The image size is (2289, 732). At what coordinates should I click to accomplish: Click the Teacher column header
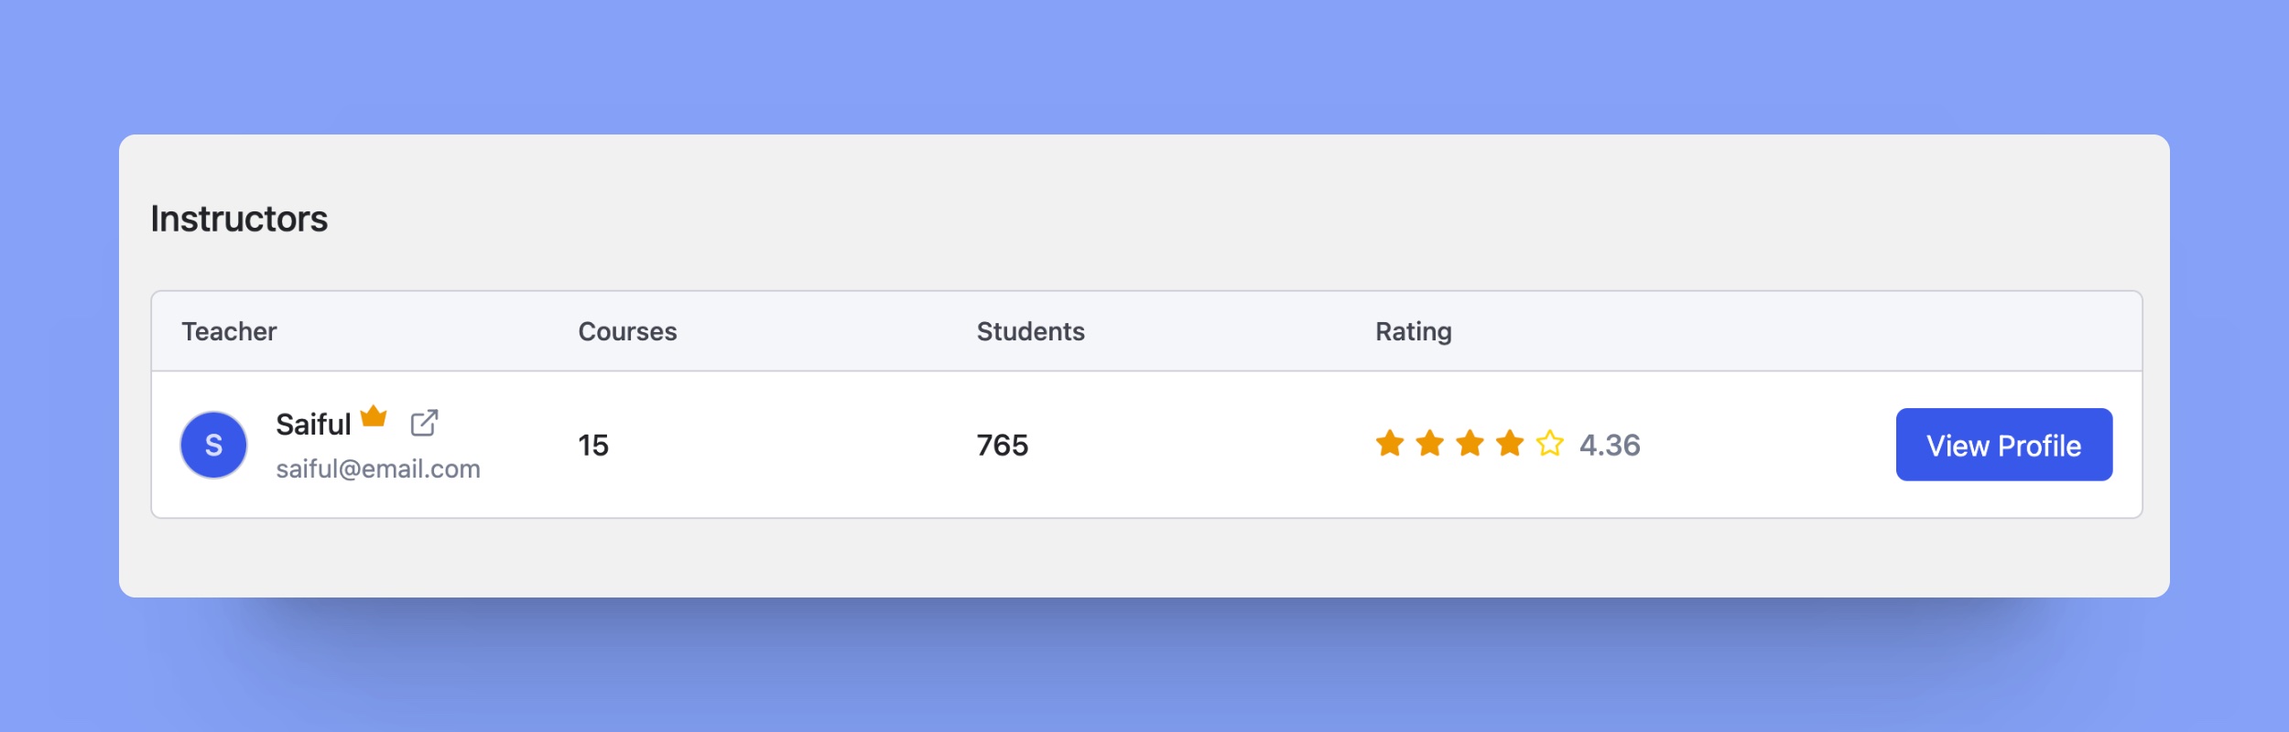click(x=229, y=331)
